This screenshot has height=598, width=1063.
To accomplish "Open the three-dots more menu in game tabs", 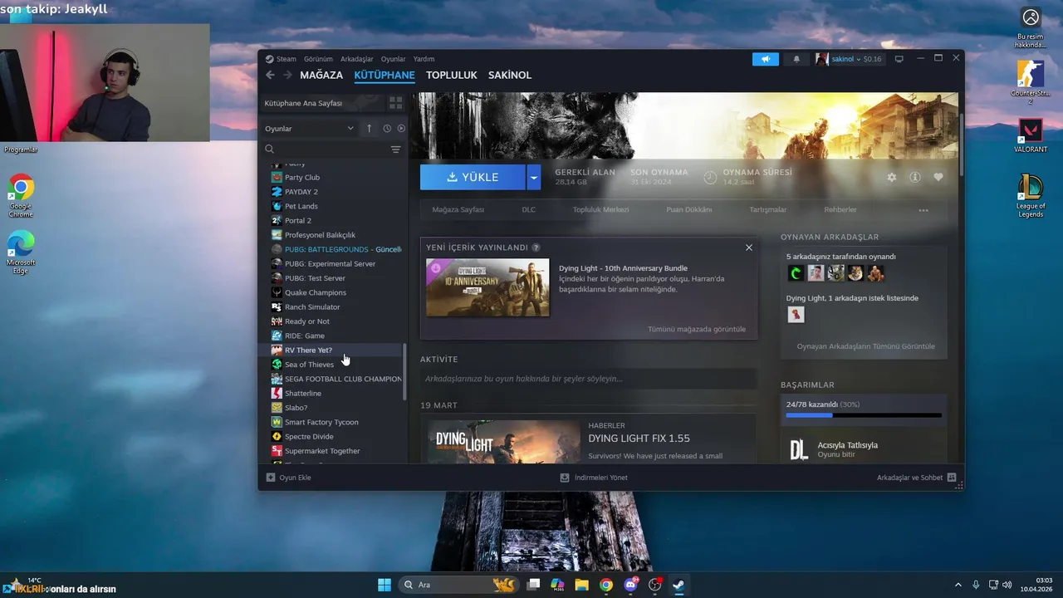I will (923, 210).
